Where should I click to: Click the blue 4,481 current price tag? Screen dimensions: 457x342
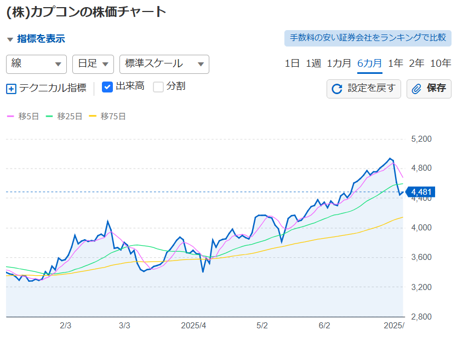tap(420, 192)
